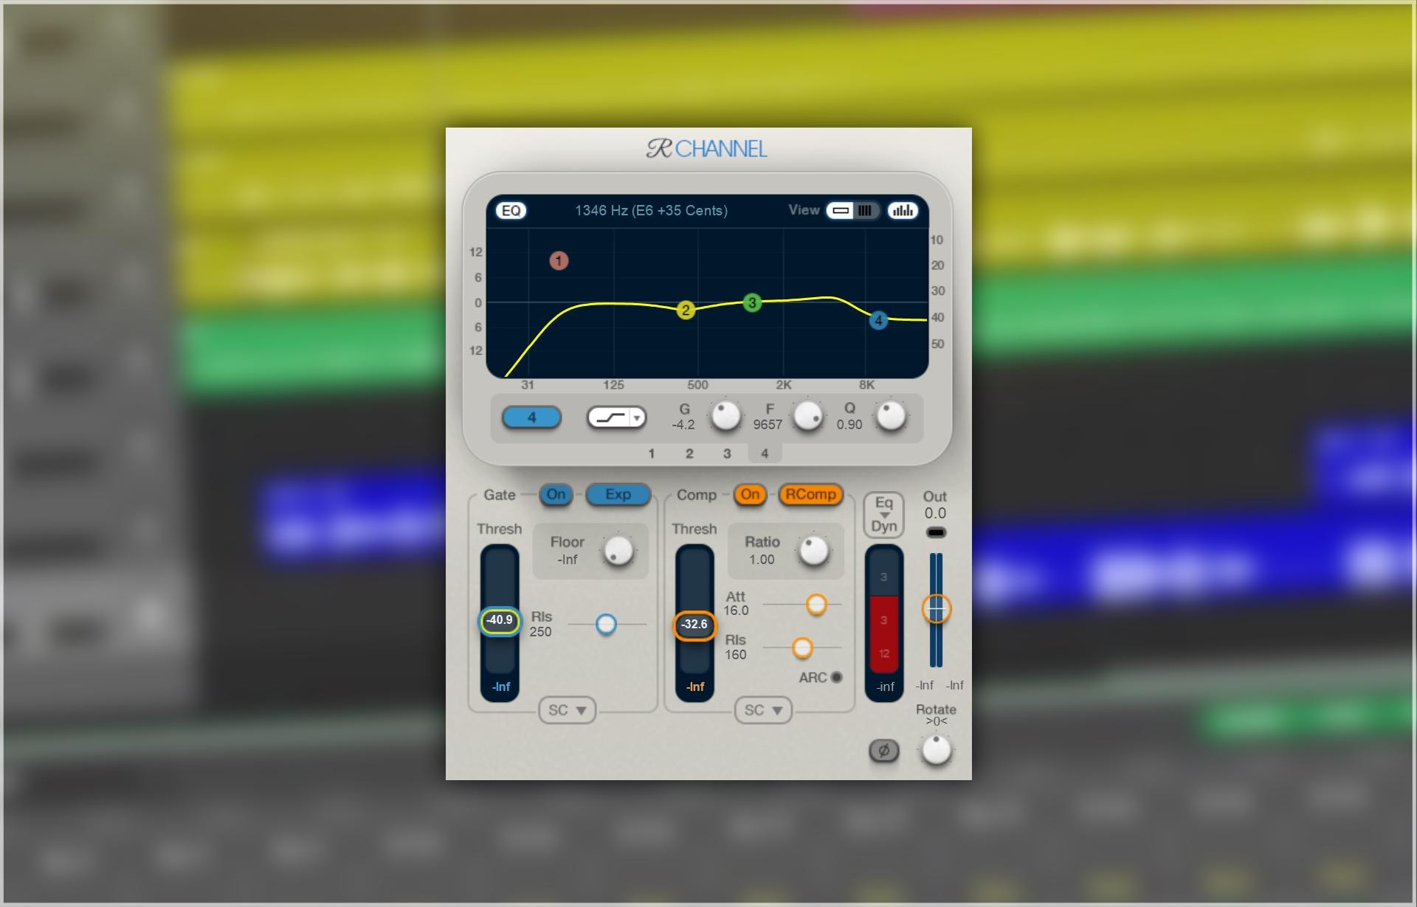The image size is (1417, 907).
Task: Toggle the Gate On button
Action: click(556, 494)
